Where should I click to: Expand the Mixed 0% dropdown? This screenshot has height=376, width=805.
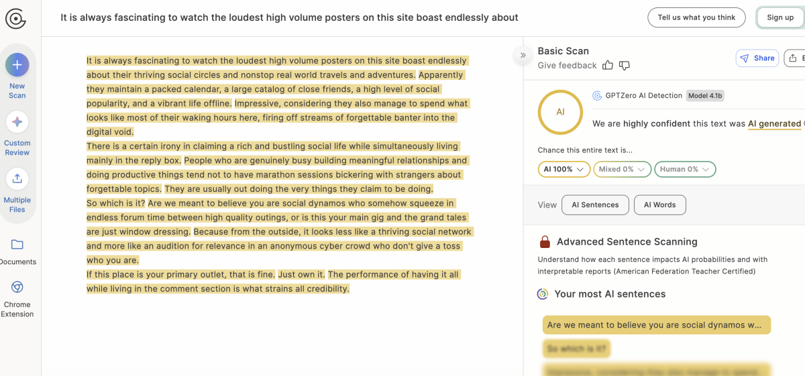tap(623, 170)
